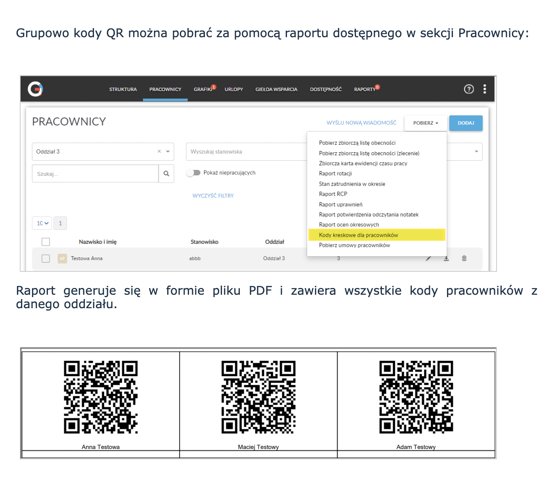Click the QR code for Anna Testowa
554x504 pixels.
pyautogui.click(x=101, y=397)
